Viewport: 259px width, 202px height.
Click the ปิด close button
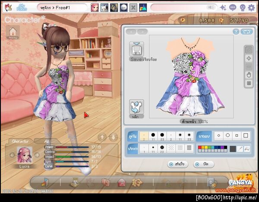tap(203, 164)
